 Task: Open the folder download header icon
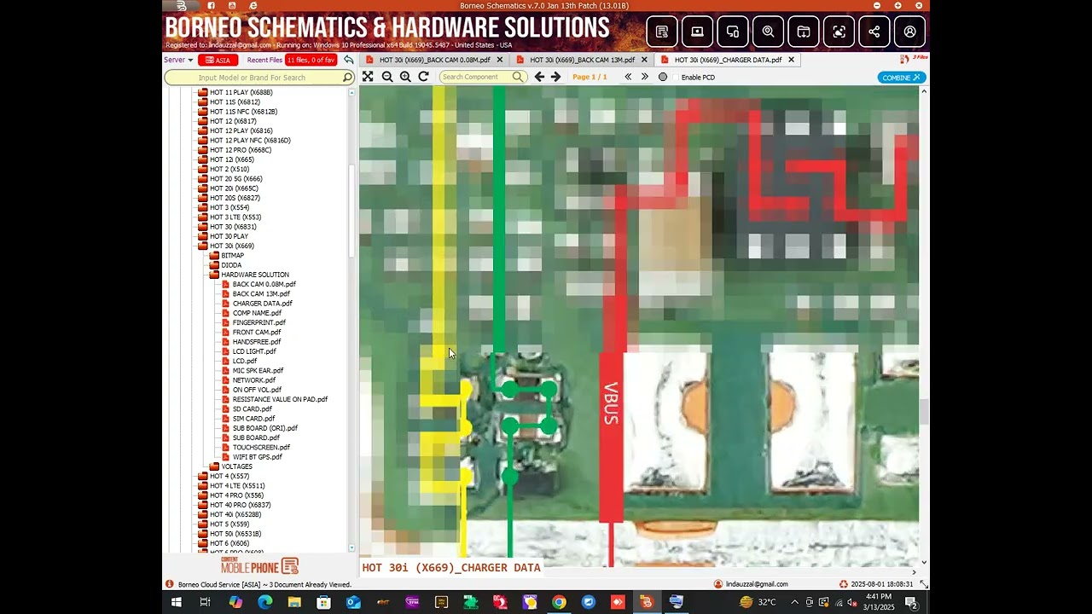tap(804, 32)
